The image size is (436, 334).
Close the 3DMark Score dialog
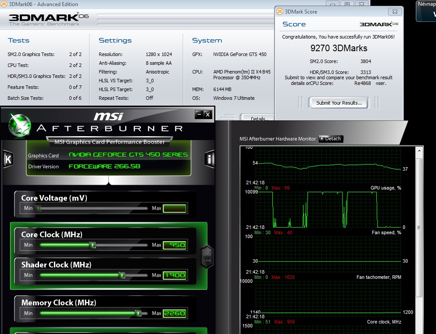(x=395, y=12)
